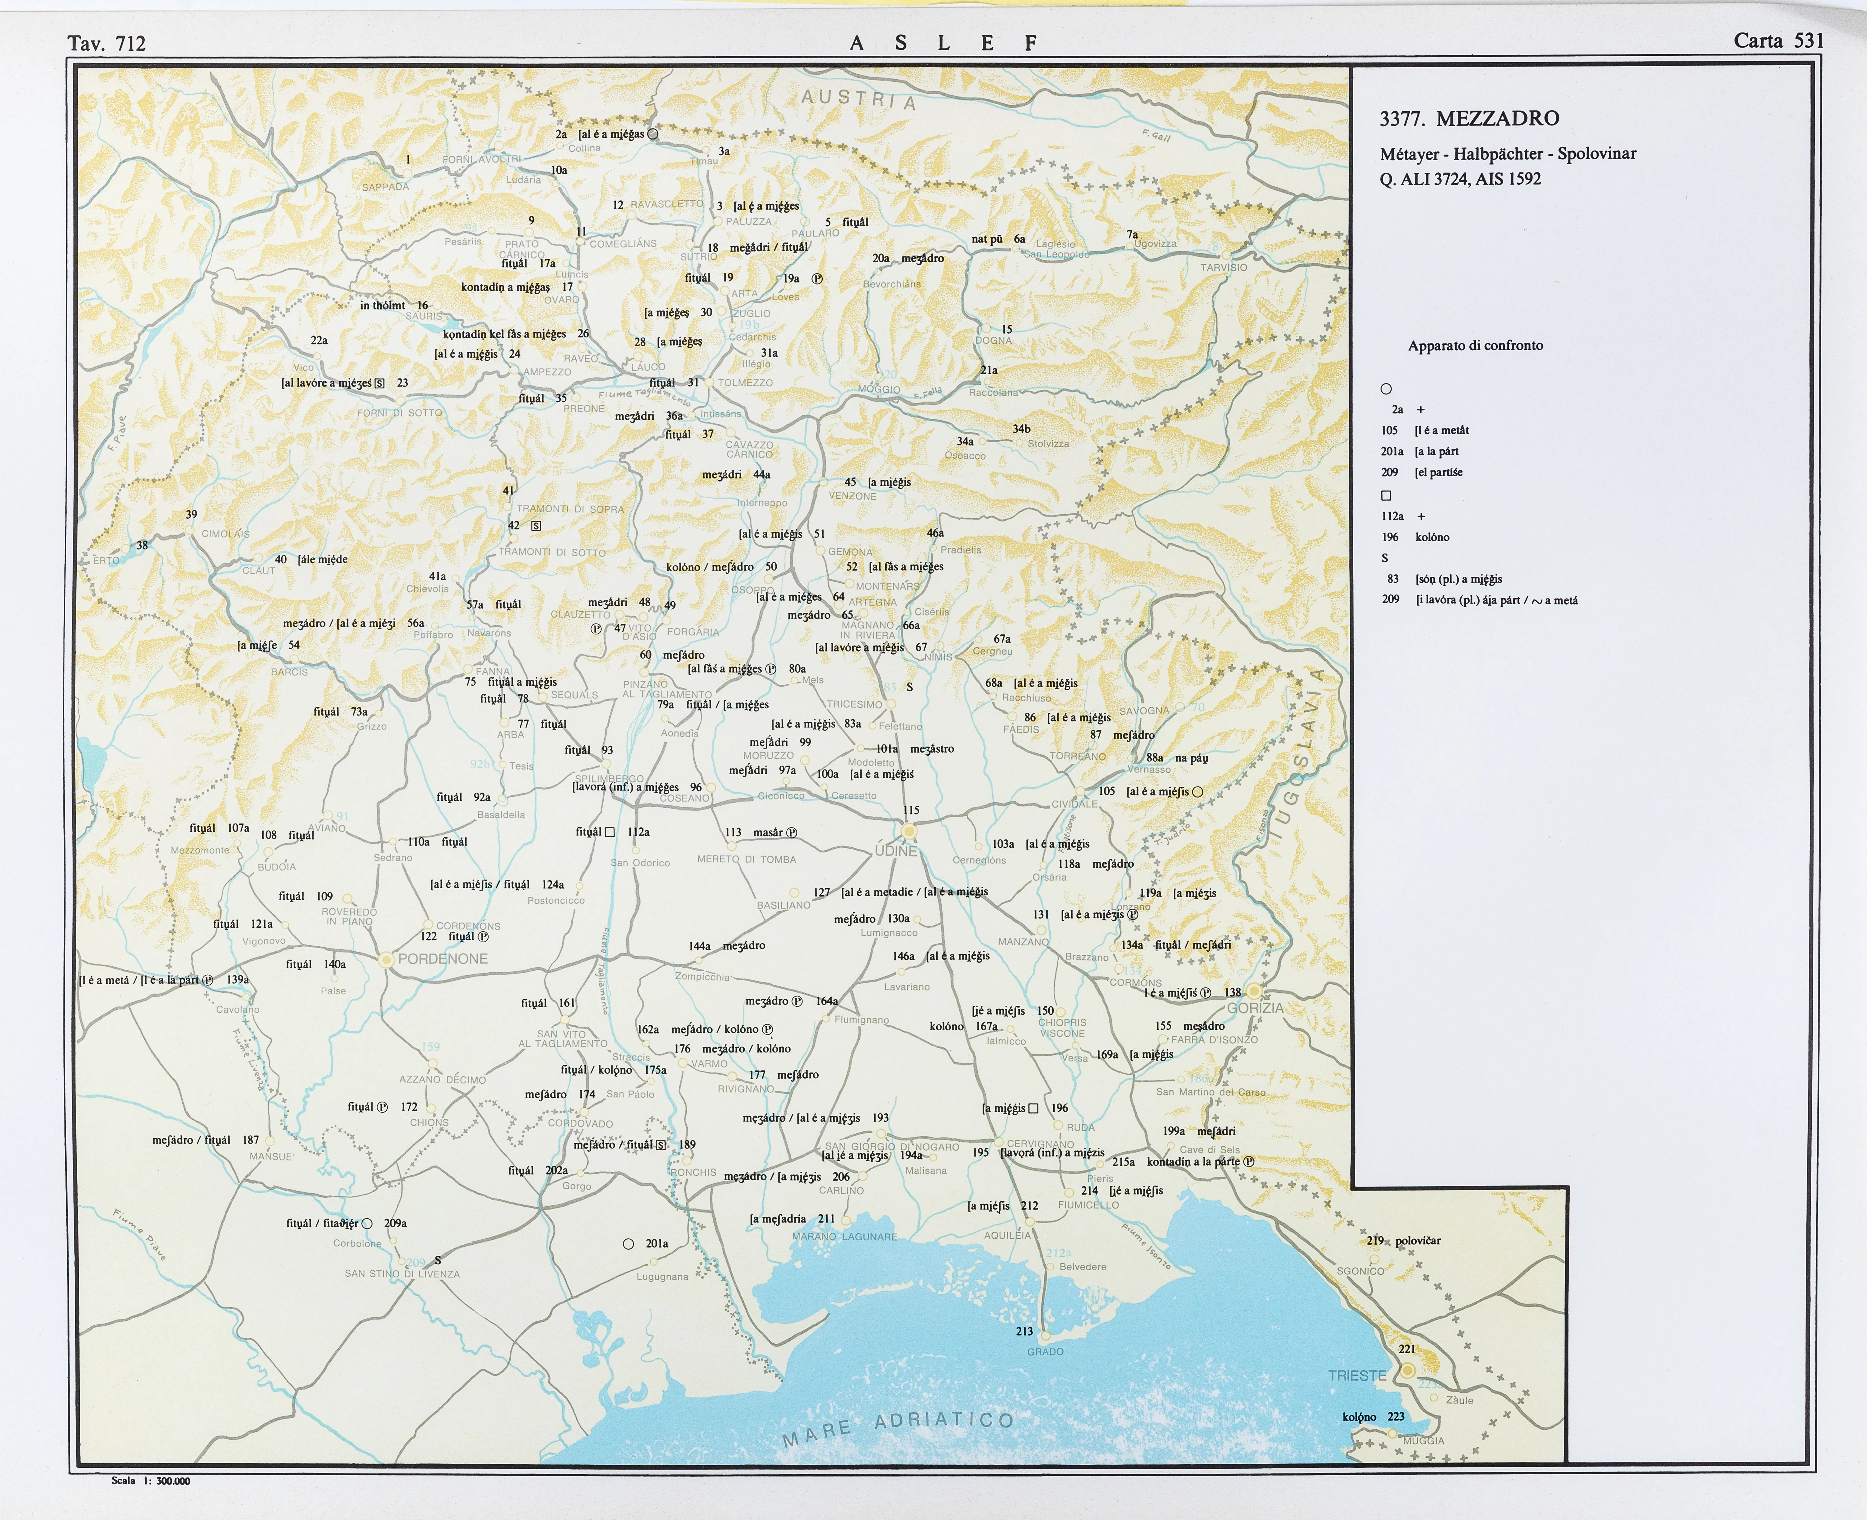Click the 'Apparato di confronto' heading
1867x1520 pixels.
(1476, 346)
